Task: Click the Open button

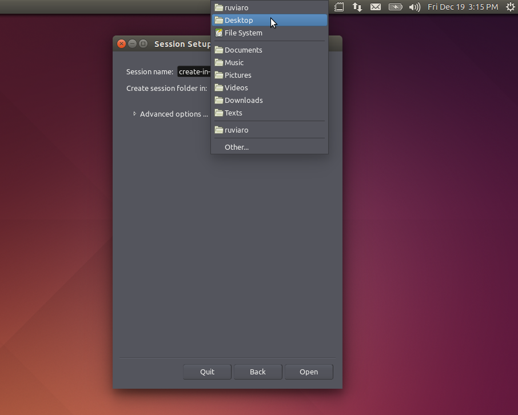Action: click(309, 372)
